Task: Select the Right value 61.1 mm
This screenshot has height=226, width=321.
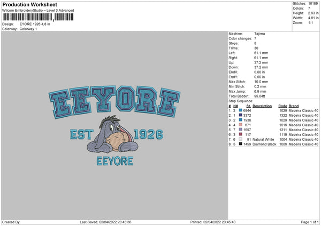Action: tap(261, 58)
